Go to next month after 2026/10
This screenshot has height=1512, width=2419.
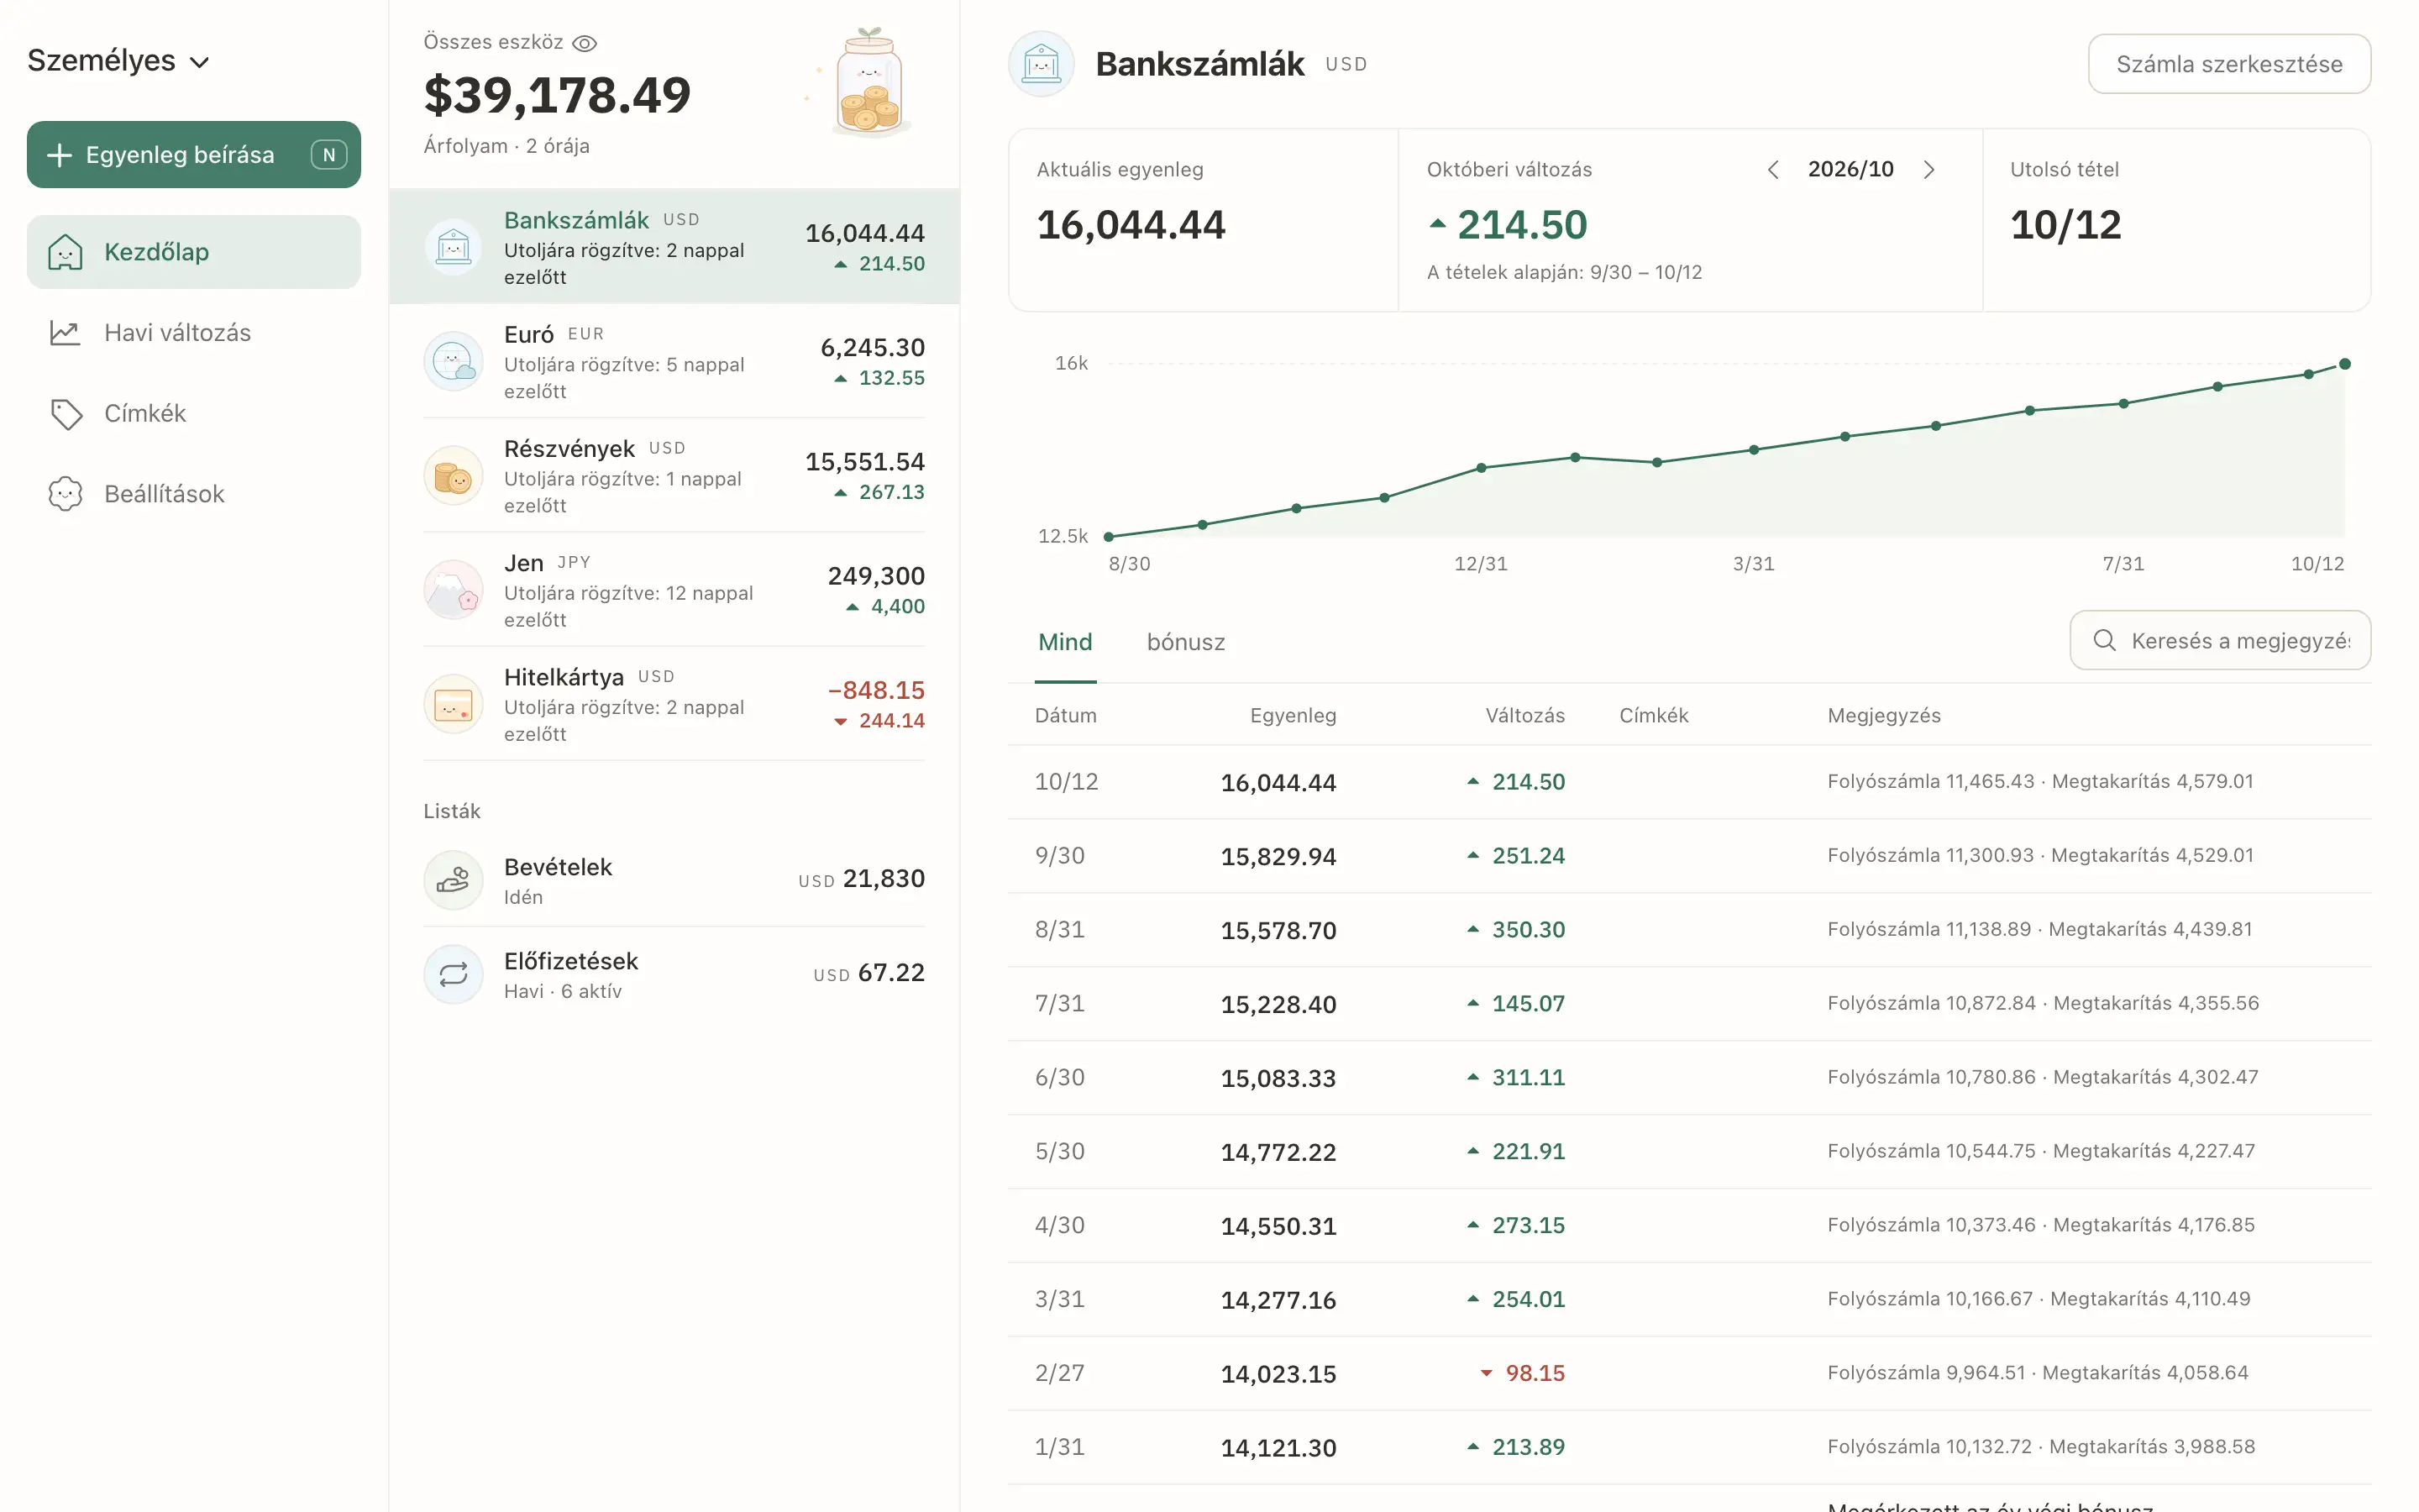1929,170
